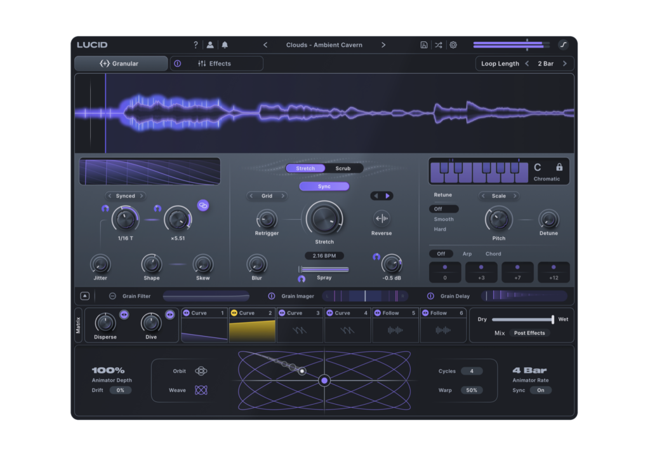Switch to the Granular tab
Screen dimensions: 650x458
tap(121, 64)
